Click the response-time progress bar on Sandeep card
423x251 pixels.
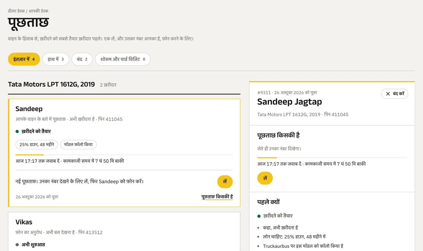click(x=124, y=155)
